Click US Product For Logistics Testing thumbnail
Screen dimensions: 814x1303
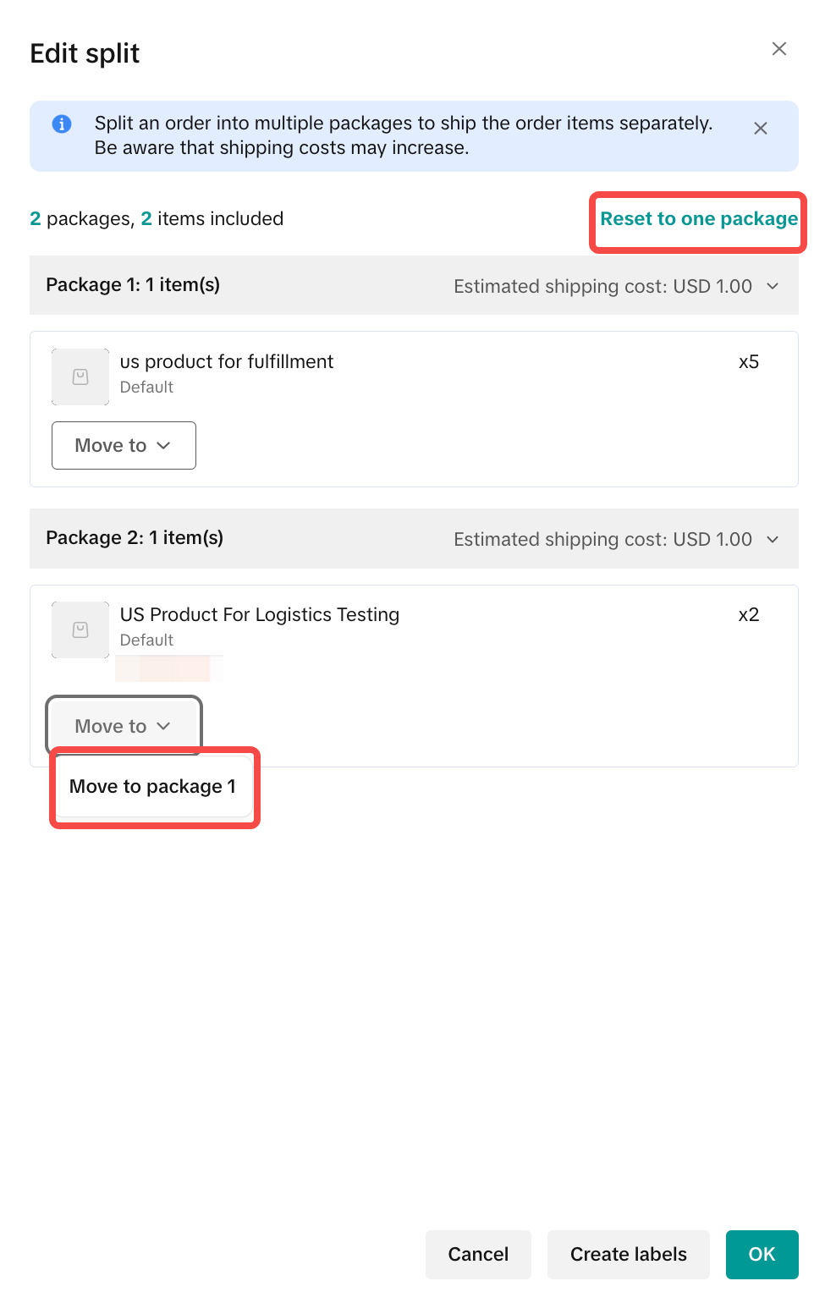tap(80, 630)
